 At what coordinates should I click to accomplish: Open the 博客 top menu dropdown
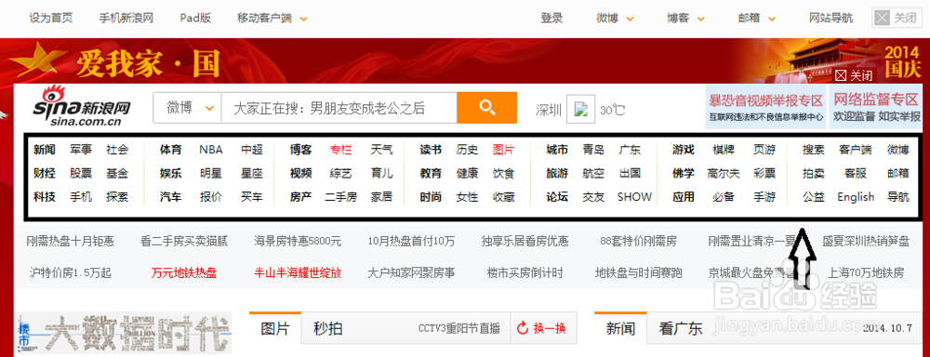(685, 18)
